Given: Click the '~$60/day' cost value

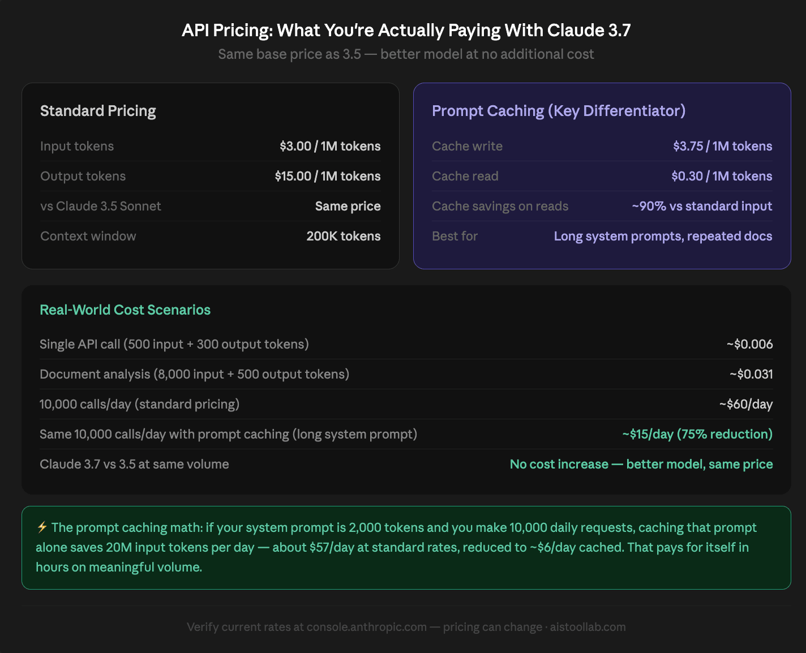Looking at the screenshot, I should 746,404.
